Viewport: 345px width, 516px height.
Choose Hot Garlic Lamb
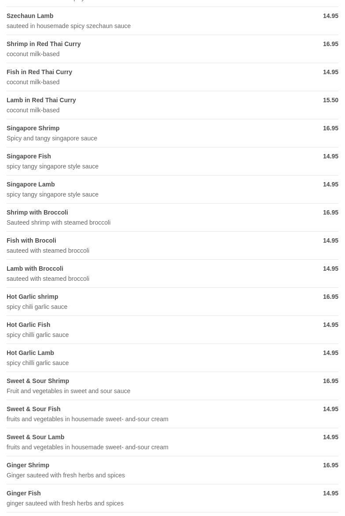(x=30, y=353)
